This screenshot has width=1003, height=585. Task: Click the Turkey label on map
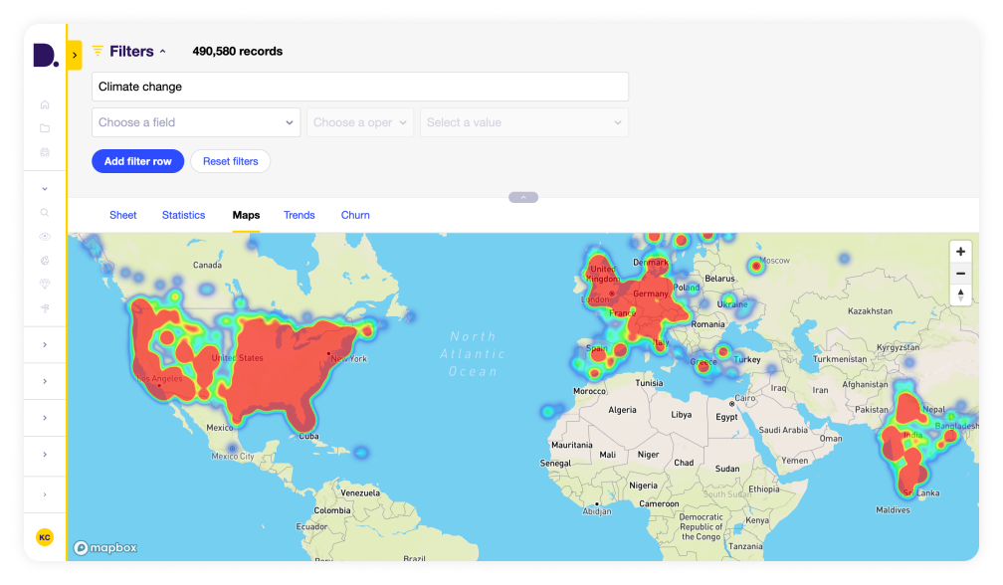(747, 359)
